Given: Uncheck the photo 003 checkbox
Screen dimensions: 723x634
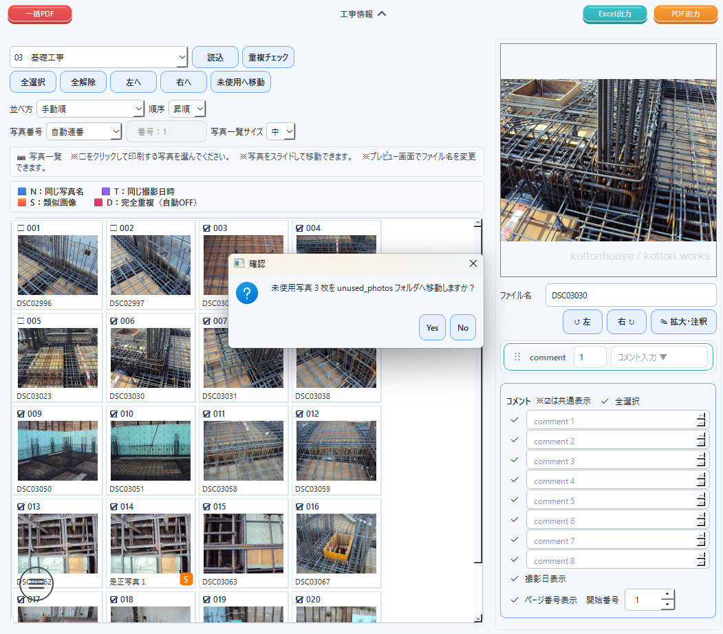Looking at the screenshot, I should pos(207,228).
